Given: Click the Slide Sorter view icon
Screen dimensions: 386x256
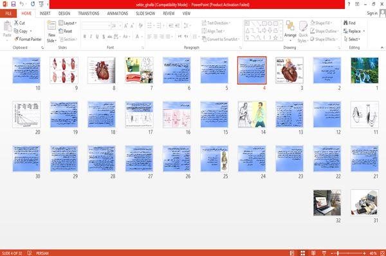Looking at the screenshot, I should click(x=302, y=253).
